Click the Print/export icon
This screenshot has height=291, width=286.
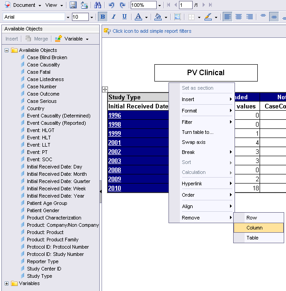tap(84, 5)
